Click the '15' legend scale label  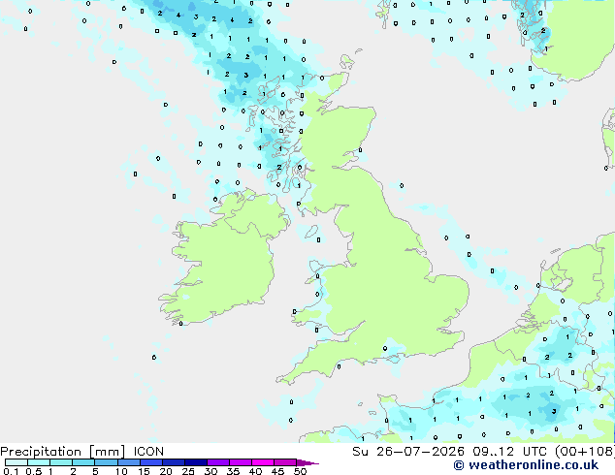(x=144, y=471)
